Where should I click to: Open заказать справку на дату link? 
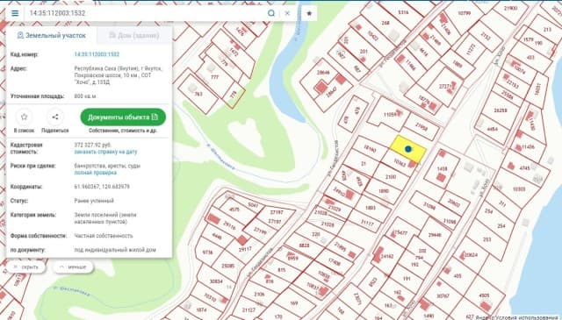coord(105,152)
